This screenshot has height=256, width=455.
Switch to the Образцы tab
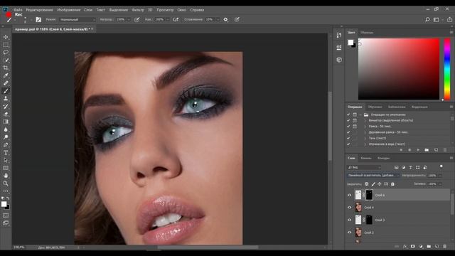[367, 33]
